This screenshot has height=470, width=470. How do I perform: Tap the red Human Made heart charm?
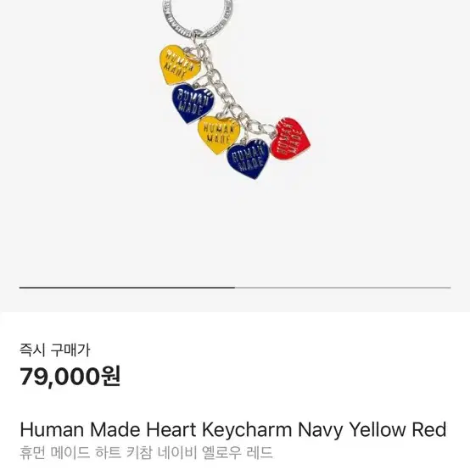(x=290, y=138)
